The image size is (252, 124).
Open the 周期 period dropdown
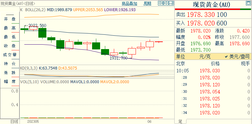coord(147,3)
